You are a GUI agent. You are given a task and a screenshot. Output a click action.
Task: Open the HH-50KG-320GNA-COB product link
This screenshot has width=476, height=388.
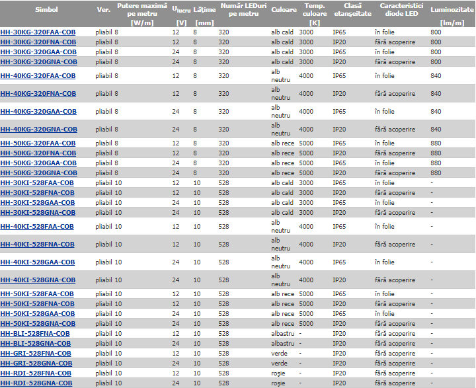point(39,173)
